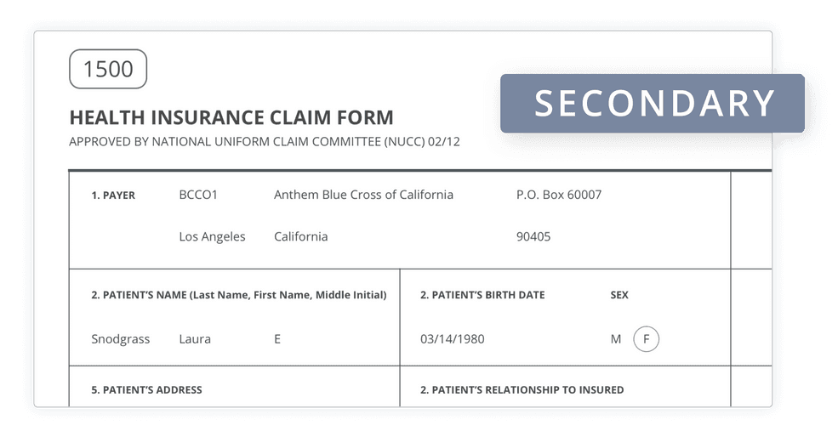Select the 1500 form number box

click(x=108, y=69)
